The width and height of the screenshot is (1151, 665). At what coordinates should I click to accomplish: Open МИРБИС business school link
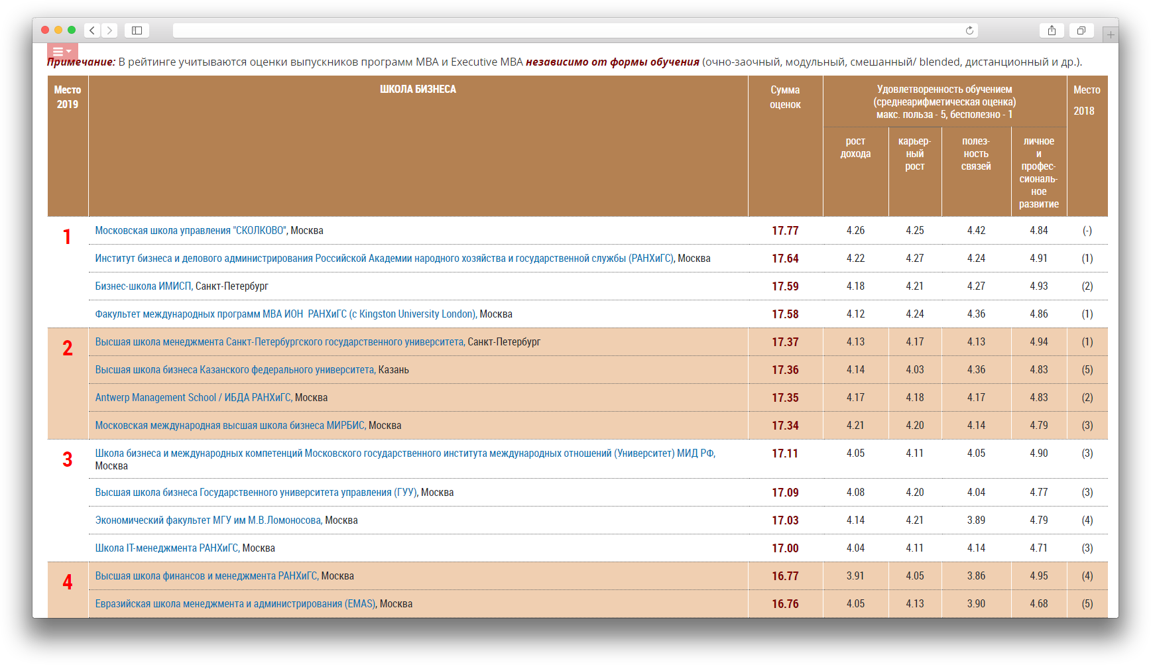[229, 426]
